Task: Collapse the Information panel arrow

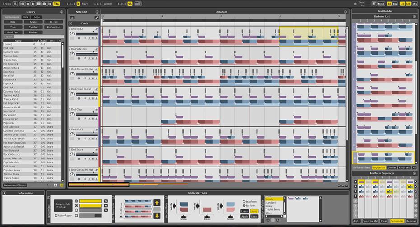Action: [x=4, y=193]
